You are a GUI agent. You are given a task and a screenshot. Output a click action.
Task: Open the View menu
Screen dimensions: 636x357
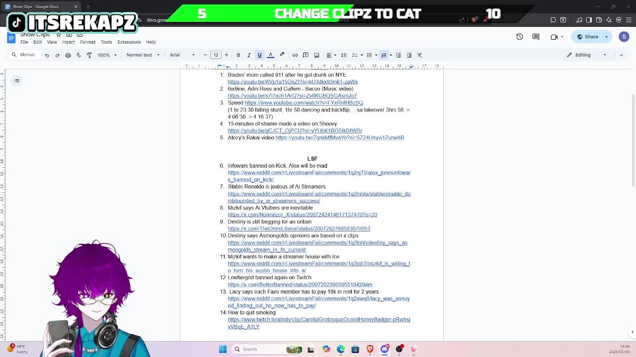(x=52, y=42)
